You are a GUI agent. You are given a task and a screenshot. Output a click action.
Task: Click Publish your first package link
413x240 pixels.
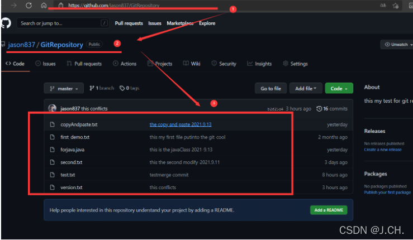(387, 193)
